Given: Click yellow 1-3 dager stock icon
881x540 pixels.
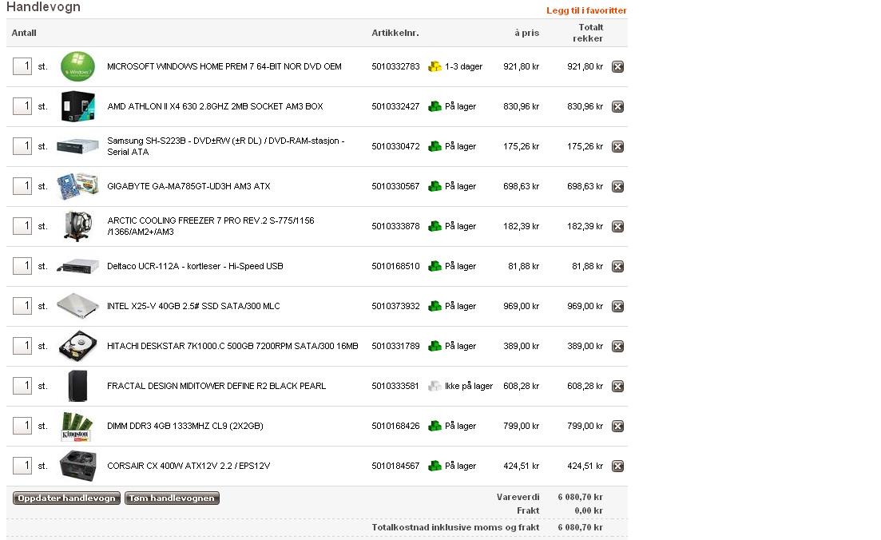Looking at the screenshot, I should pyautogui.click(x=435, y=66).
